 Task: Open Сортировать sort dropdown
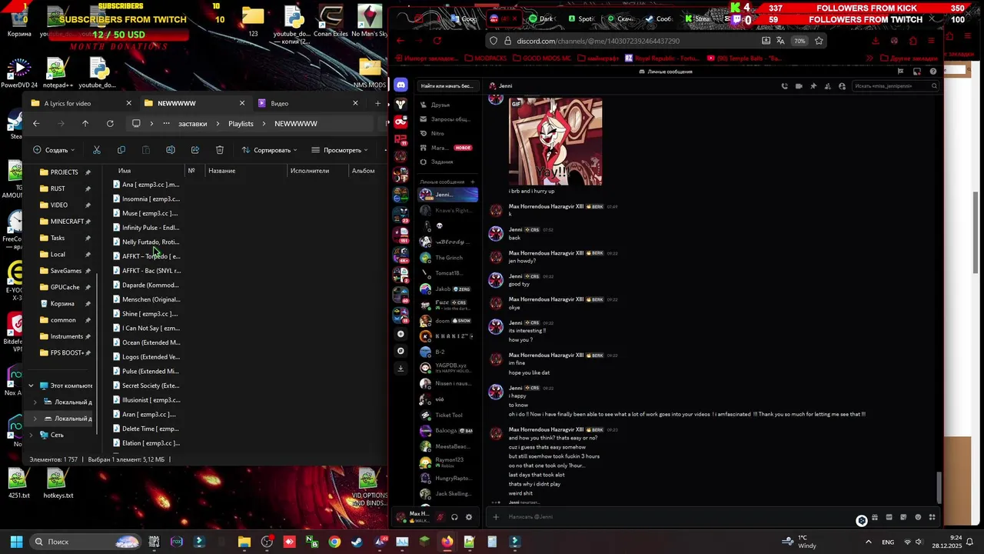tap(269, 150)
